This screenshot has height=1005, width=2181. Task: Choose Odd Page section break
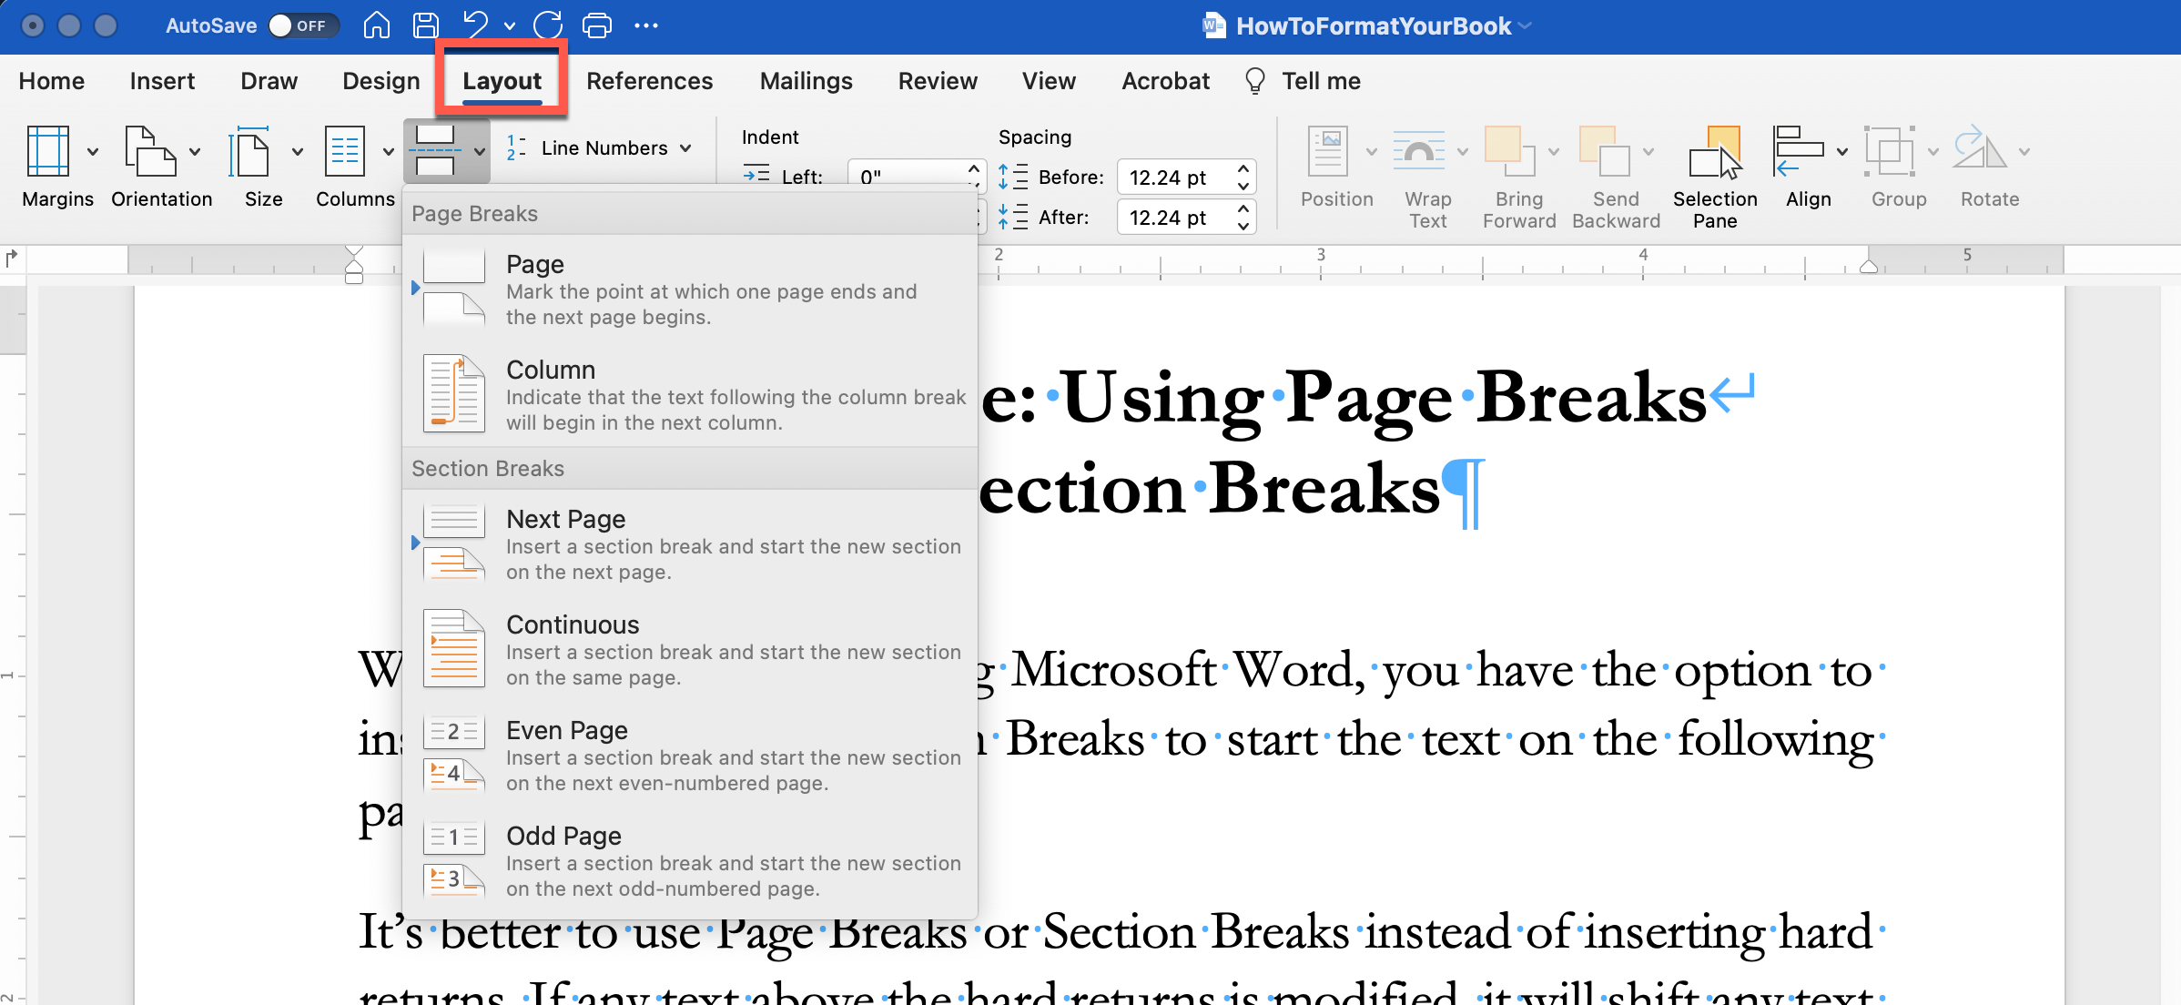click(690, 861)
